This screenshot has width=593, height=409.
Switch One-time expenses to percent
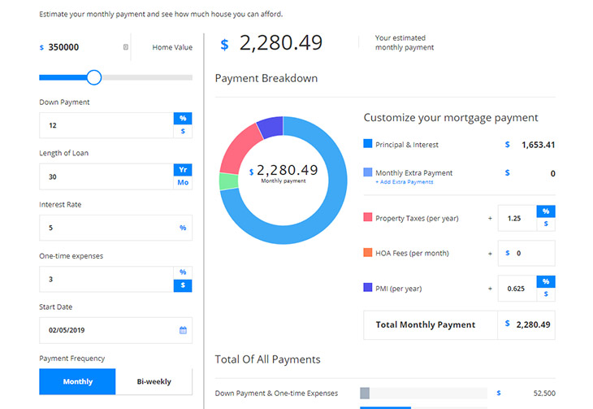(183, 272)
